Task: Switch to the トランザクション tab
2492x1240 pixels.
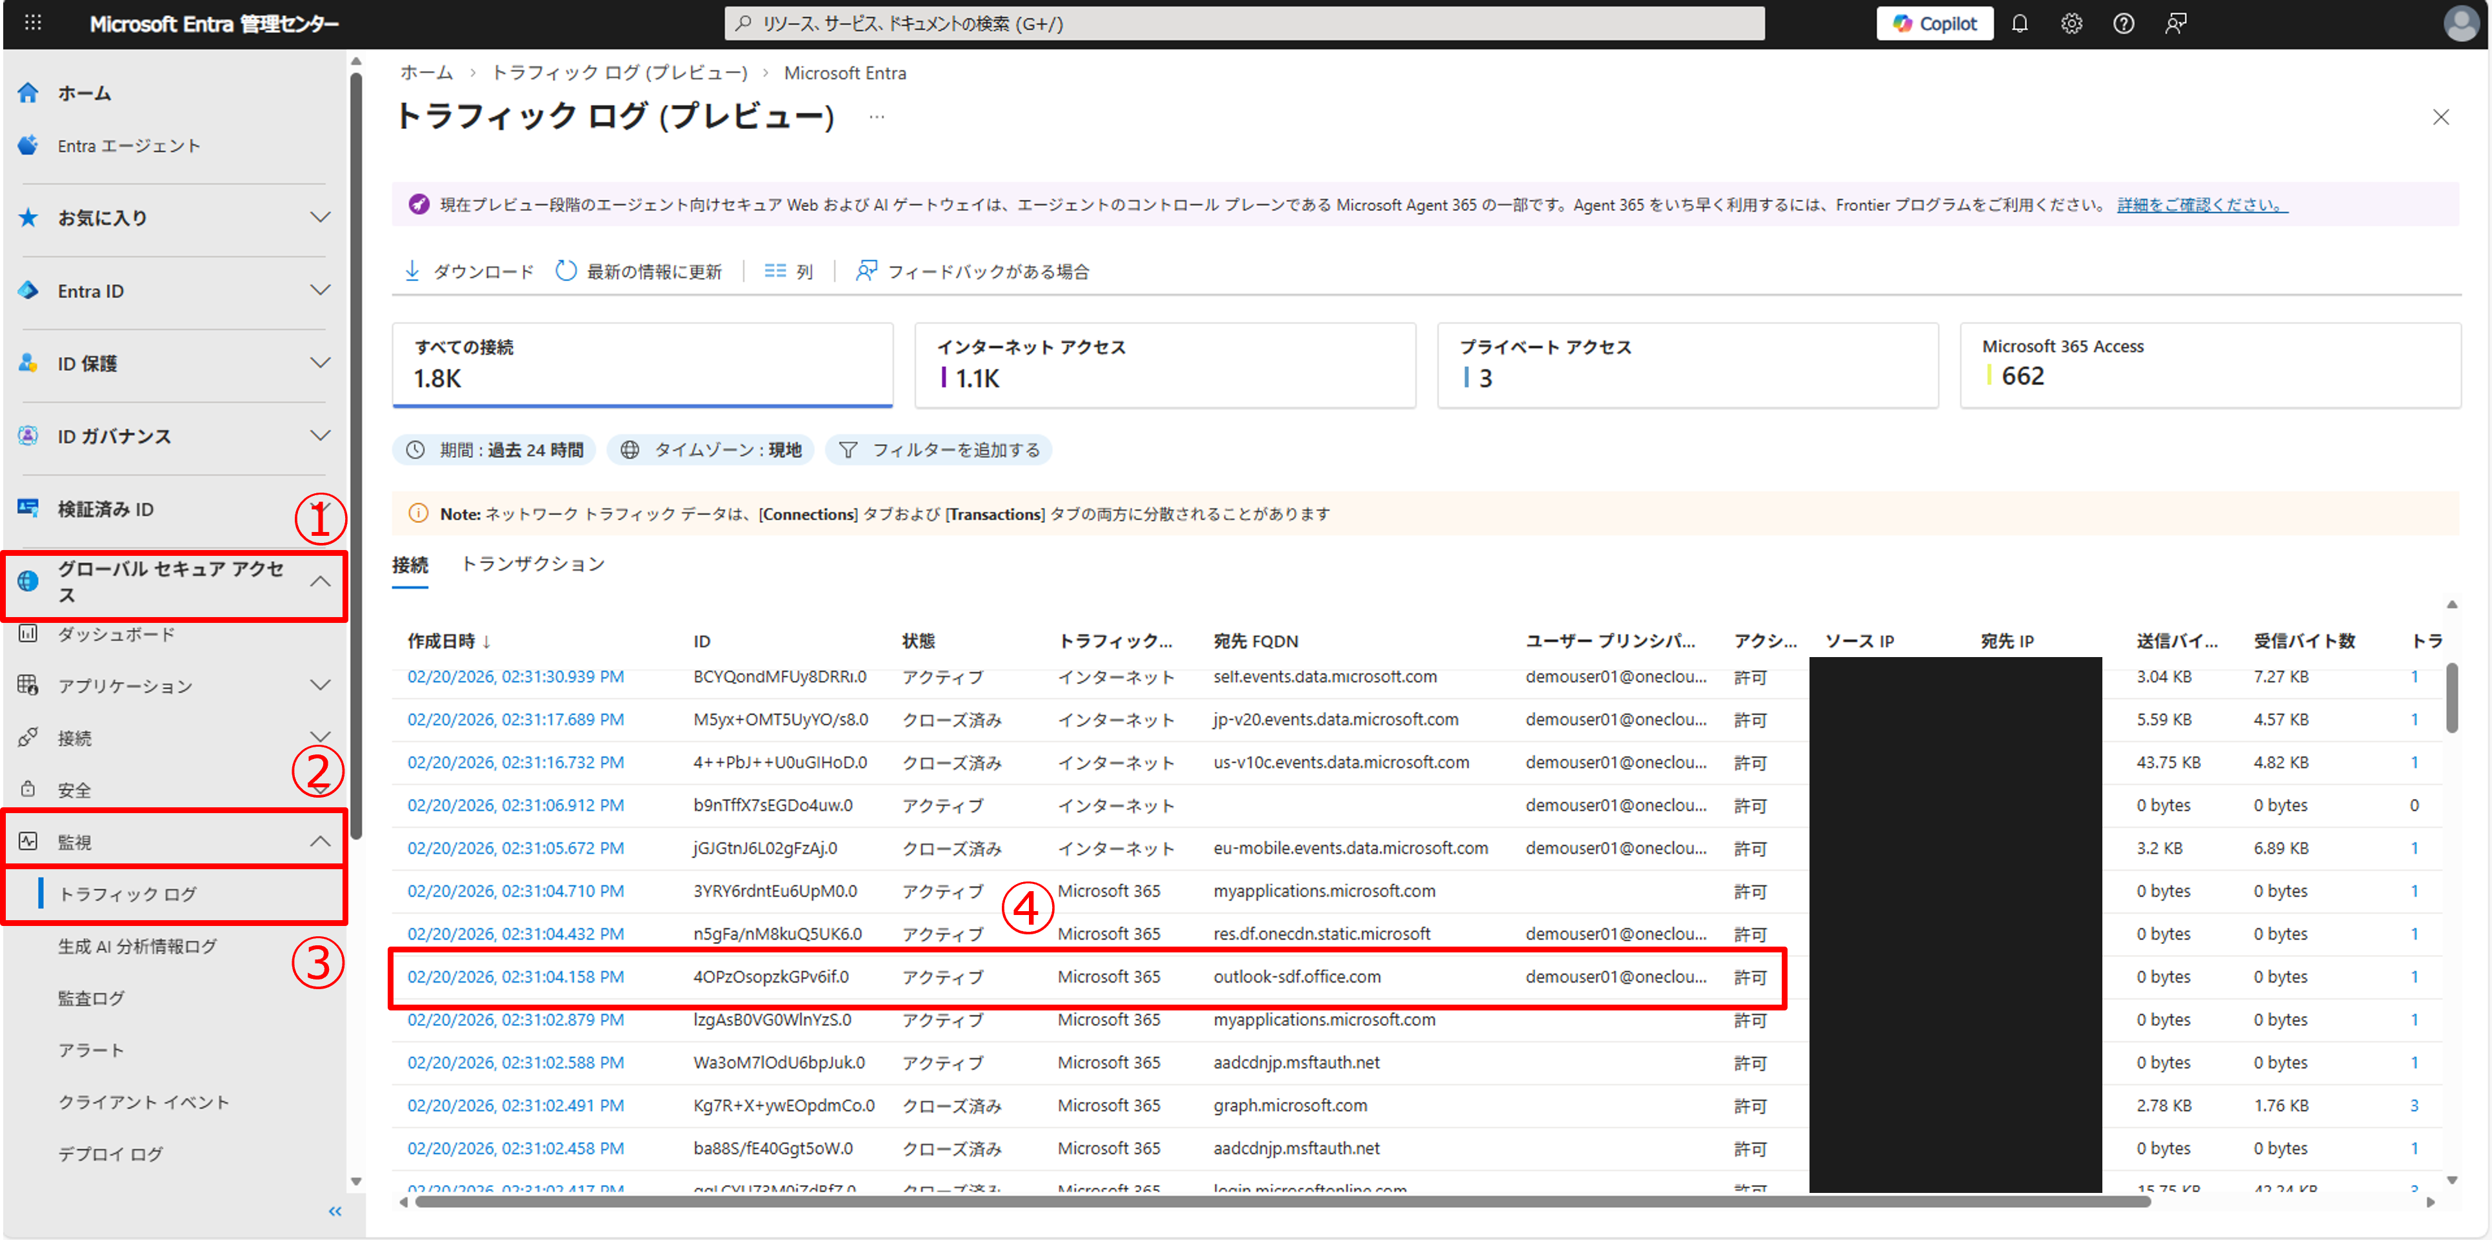Action: [x=533, y=564]
